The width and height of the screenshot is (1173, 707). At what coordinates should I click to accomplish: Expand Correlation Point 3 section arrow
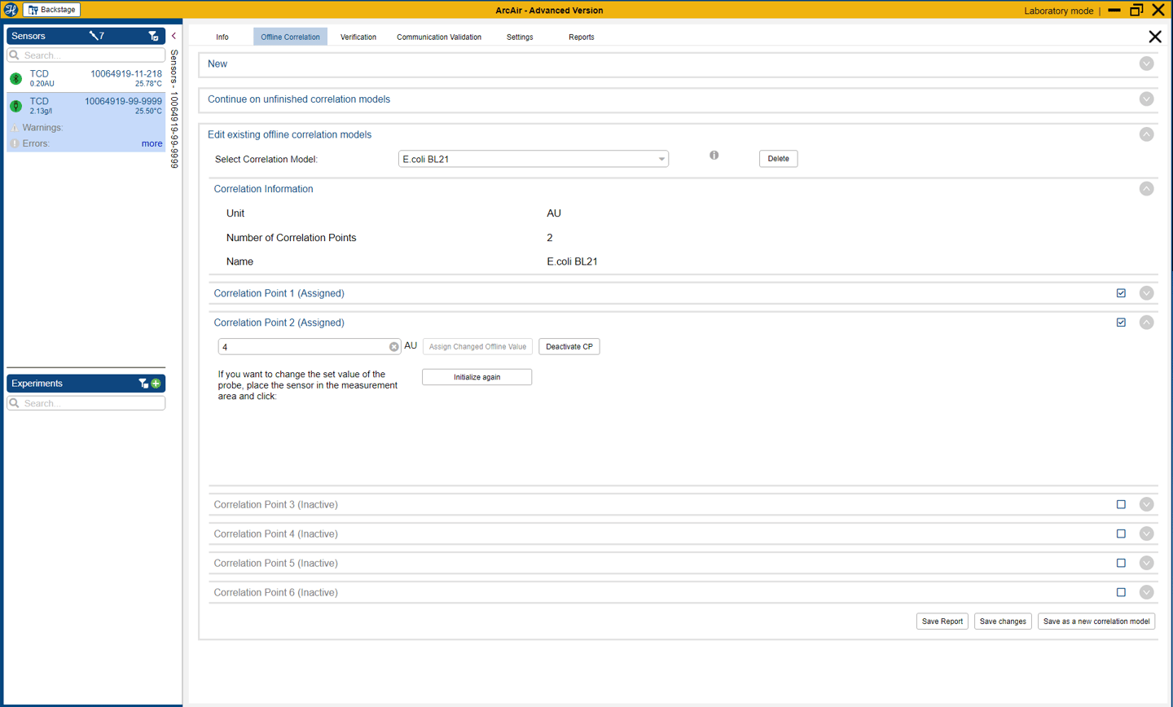1146,504
